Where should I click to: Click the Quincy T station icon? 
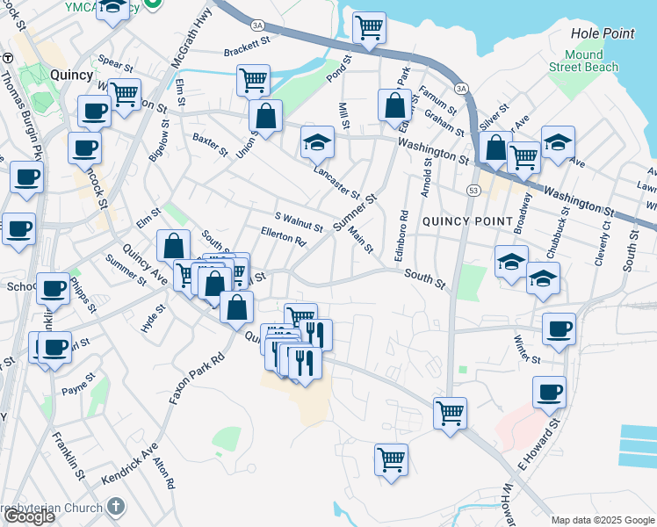pyautogui.click(x=8, y=58)
